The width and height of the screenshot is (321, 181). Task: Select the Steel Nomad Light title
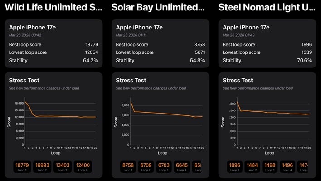click(x=267, y=7)
